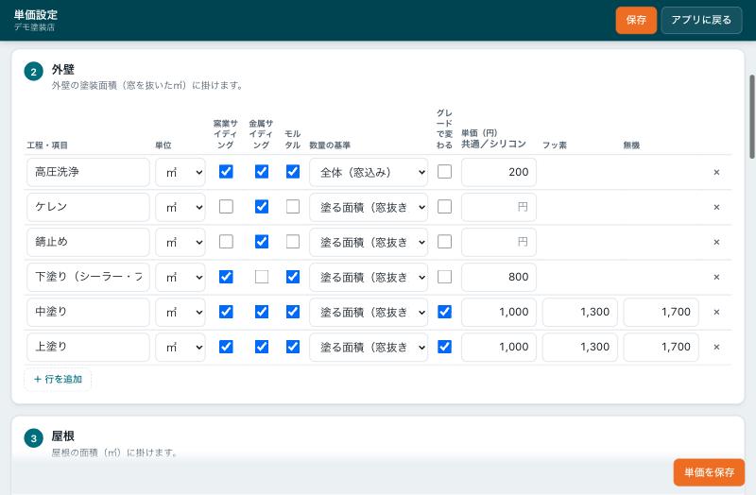Disable グレードで変わる for 上塗り
This screenshot has height=495, width=756.
click(444, 347)
